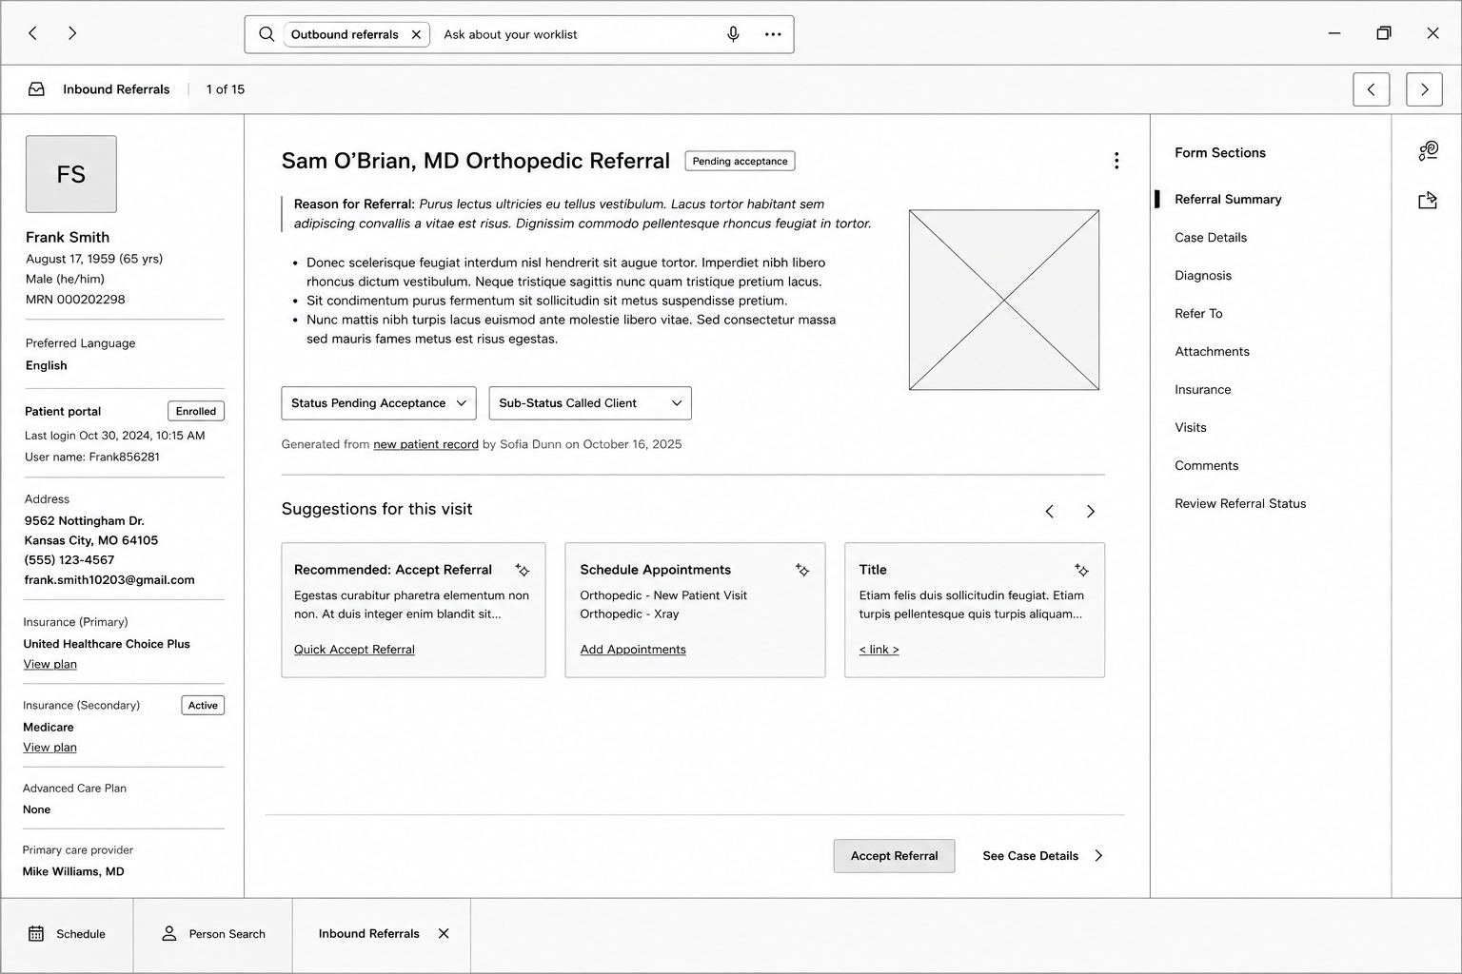Screen dimensions: 1462x974
Task: Show next suggestions with right chevron
Action: (1091, 512)
